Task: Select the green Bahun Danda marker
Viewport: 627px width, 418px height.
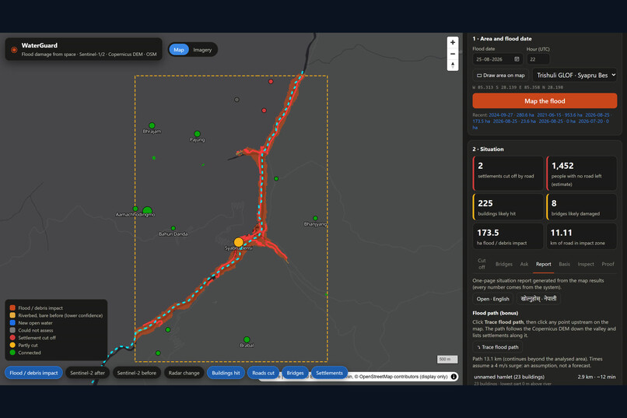Action: point(173,228)
